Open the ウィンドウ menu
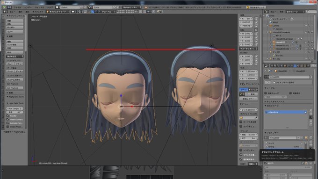 tap(39, 7)
